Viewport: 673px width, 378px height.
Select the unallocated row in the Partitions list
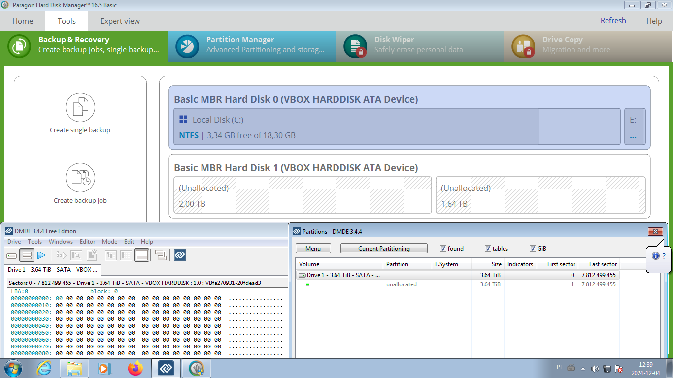pyautogui.click(x=457, y=284)
